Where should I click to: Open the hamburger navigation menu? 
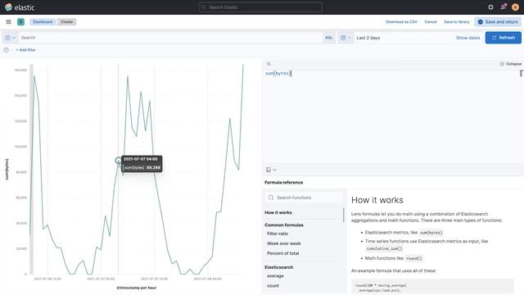point(9,22)
